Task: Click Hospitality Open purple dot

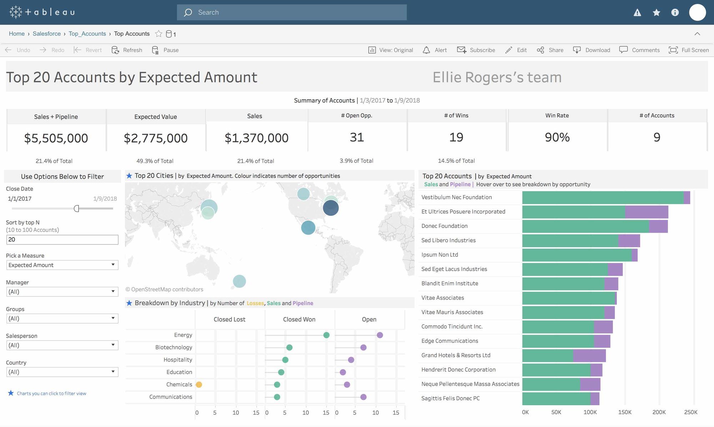Action: (x=351, y=360)
